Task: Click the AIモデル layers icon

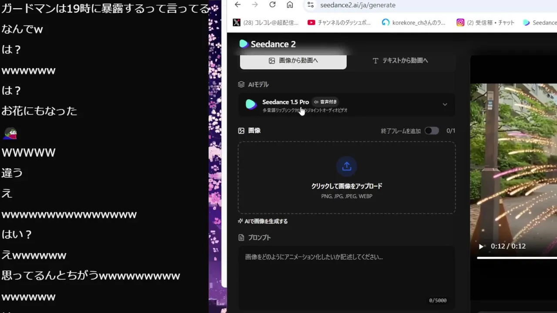Action: 242,84
